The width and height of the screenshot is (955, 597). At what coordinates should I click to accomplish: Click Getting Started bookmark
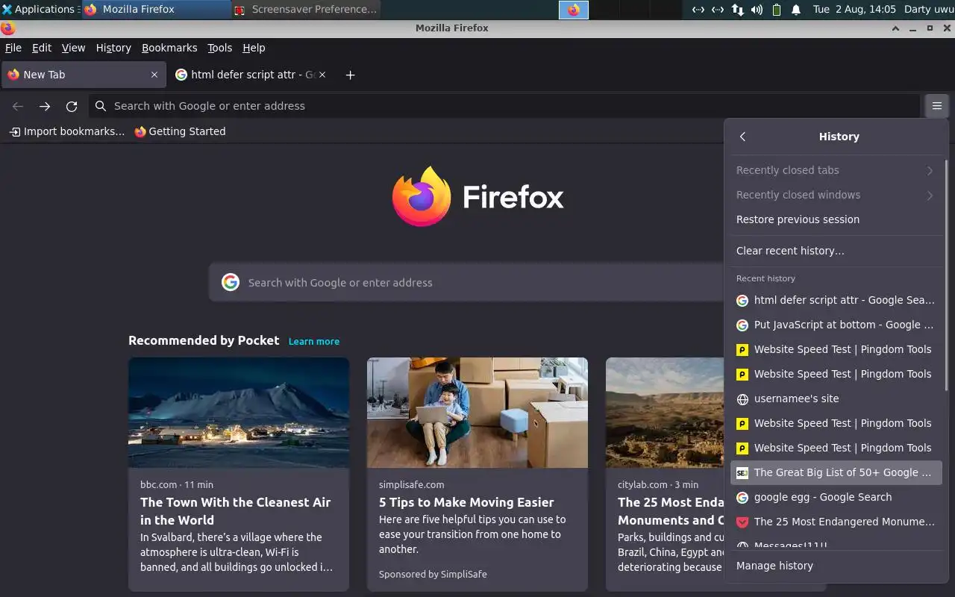[x=180, y=131]
